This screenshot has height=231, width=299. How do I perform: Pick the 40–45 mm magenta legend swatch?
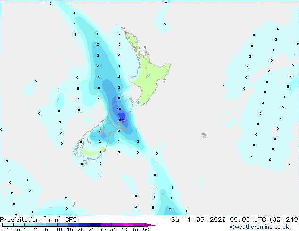tap(128, 225)
